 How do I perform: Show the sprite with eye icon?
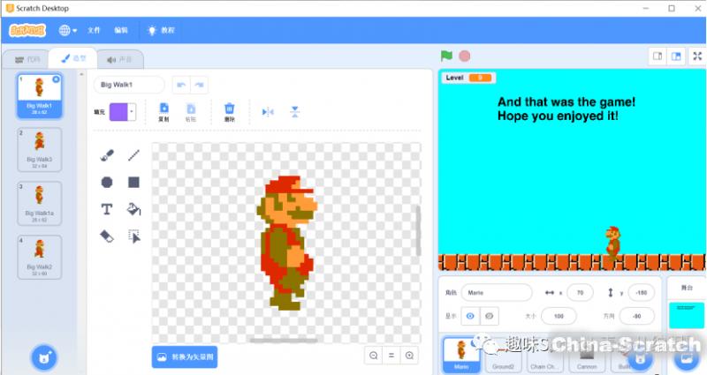pos(469,315)
